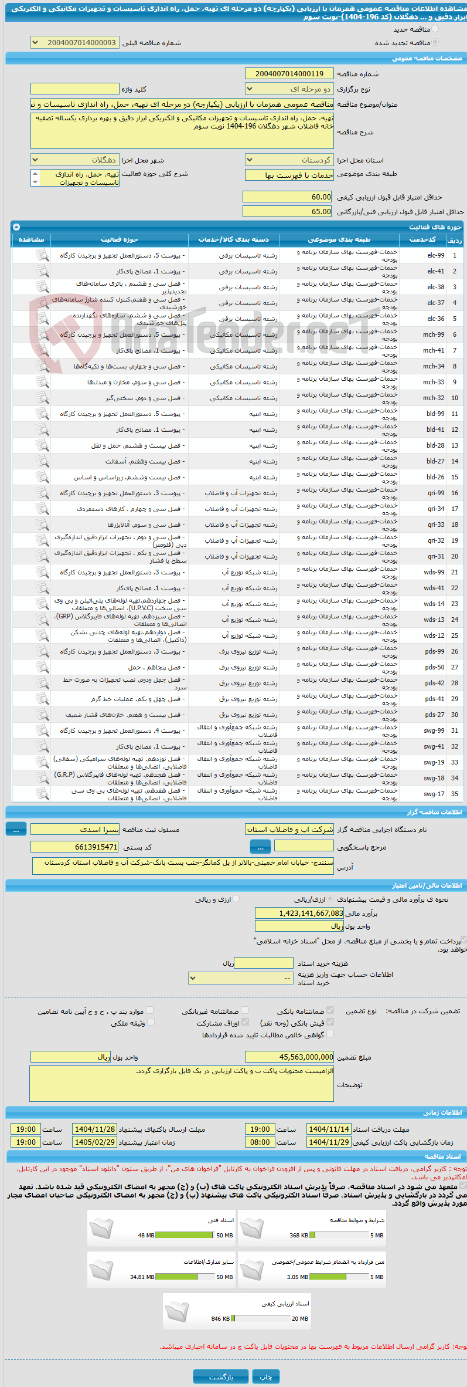Open view icon for row bld-28

coord(42,445)
